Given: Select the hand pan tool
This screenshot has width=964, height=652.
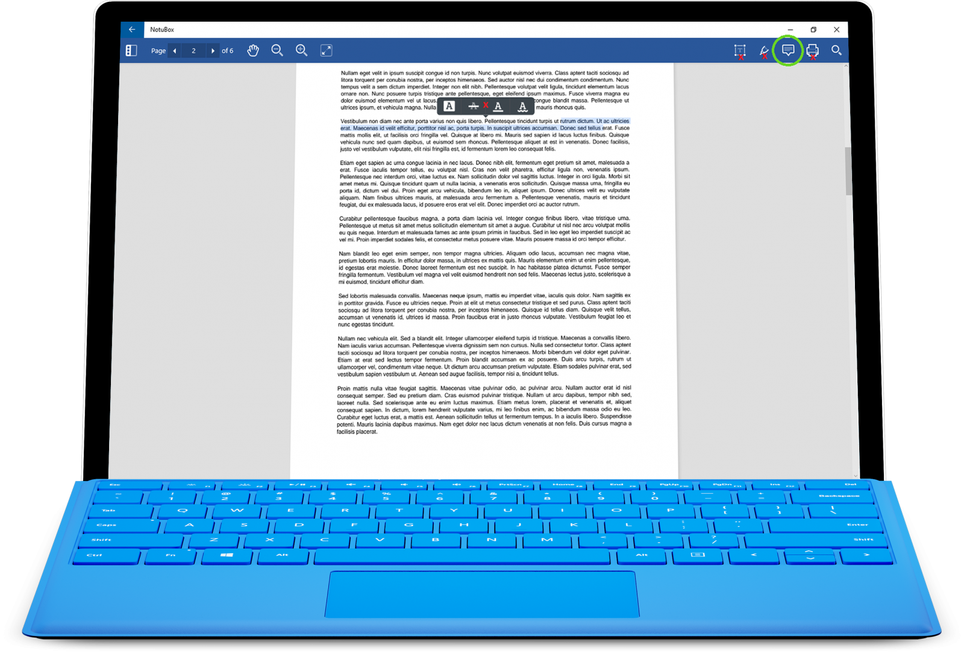Looking at the screenshot, I should [x=253, y=51].
